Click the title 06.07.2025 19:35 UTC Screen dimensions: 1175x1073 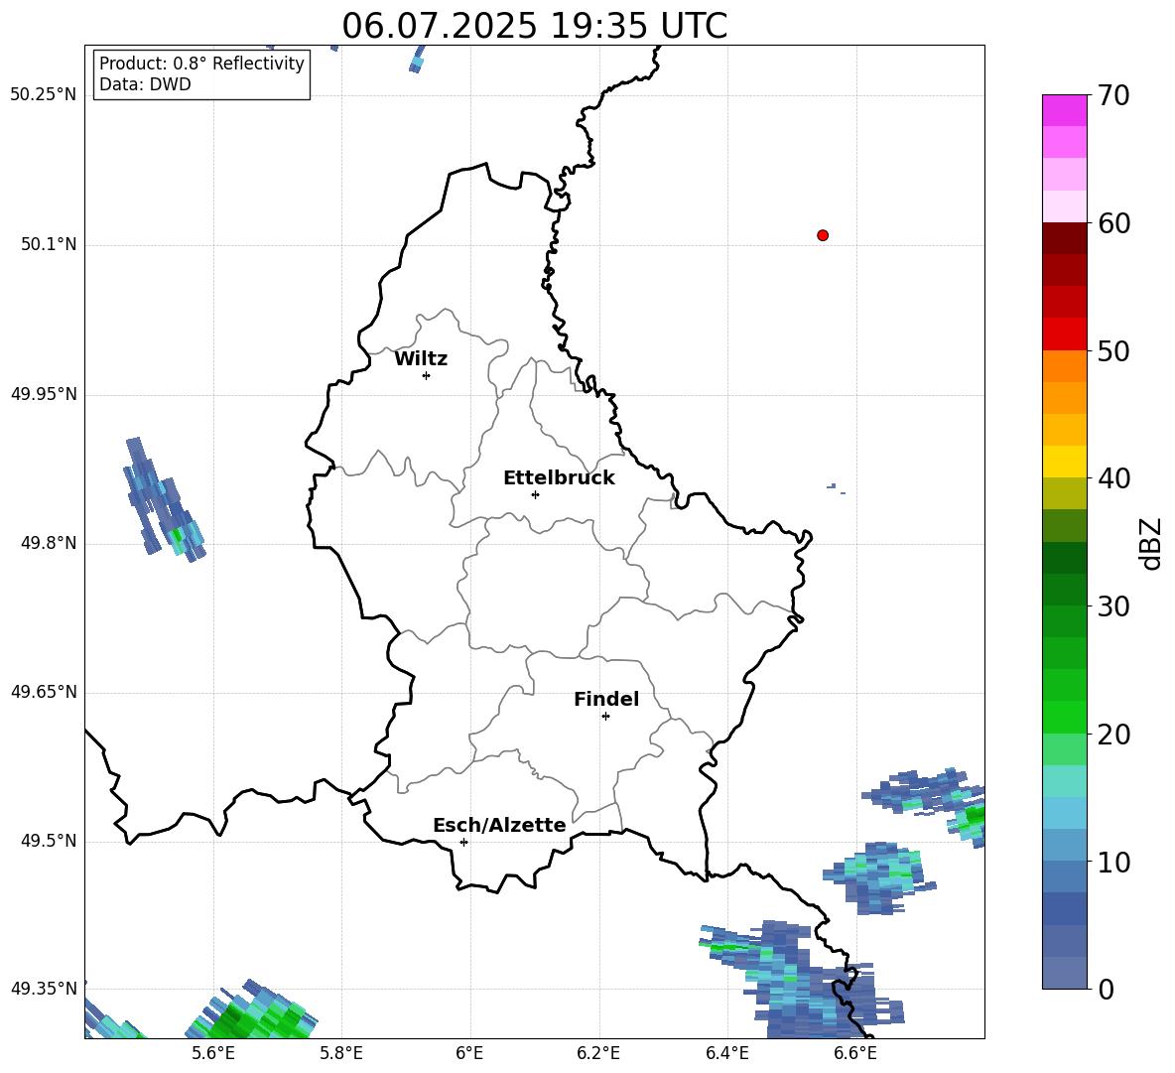[534, 26]
